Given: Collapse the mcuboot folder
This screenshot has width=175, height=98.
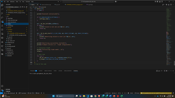Looking at the screenshot, I should (10, 30).
